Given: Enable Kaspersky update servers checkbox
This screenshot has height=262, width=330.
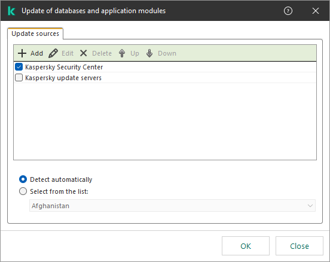Looking at the screenshot, I should [19, 78].
